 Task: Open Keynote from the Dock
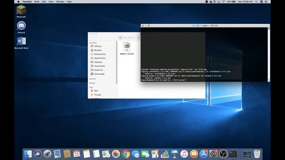tap(175, 154)
